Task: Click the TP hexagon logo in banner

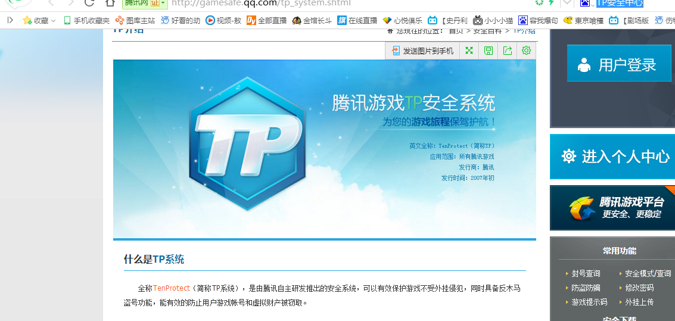Action: (x=247, y=144)
